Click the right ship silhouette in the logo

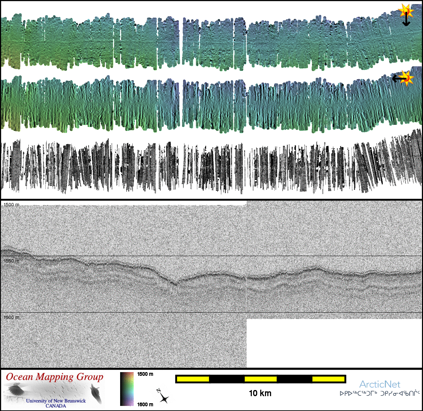tap(96, 393)
